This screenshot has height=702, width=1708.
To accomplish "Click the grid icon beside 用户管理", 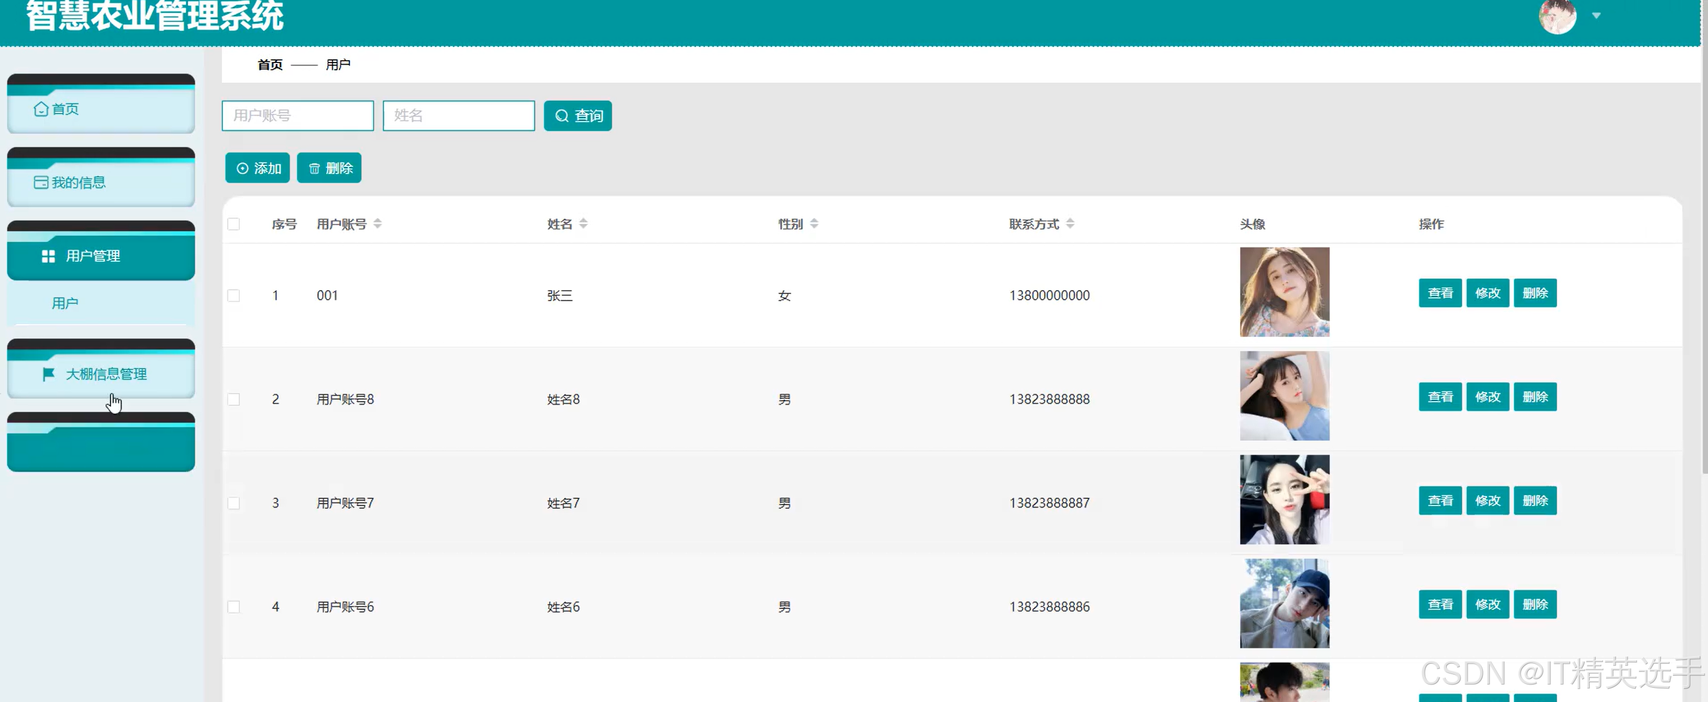I will [48, 256].
